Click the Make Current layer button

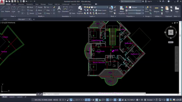tap(101, 10)
